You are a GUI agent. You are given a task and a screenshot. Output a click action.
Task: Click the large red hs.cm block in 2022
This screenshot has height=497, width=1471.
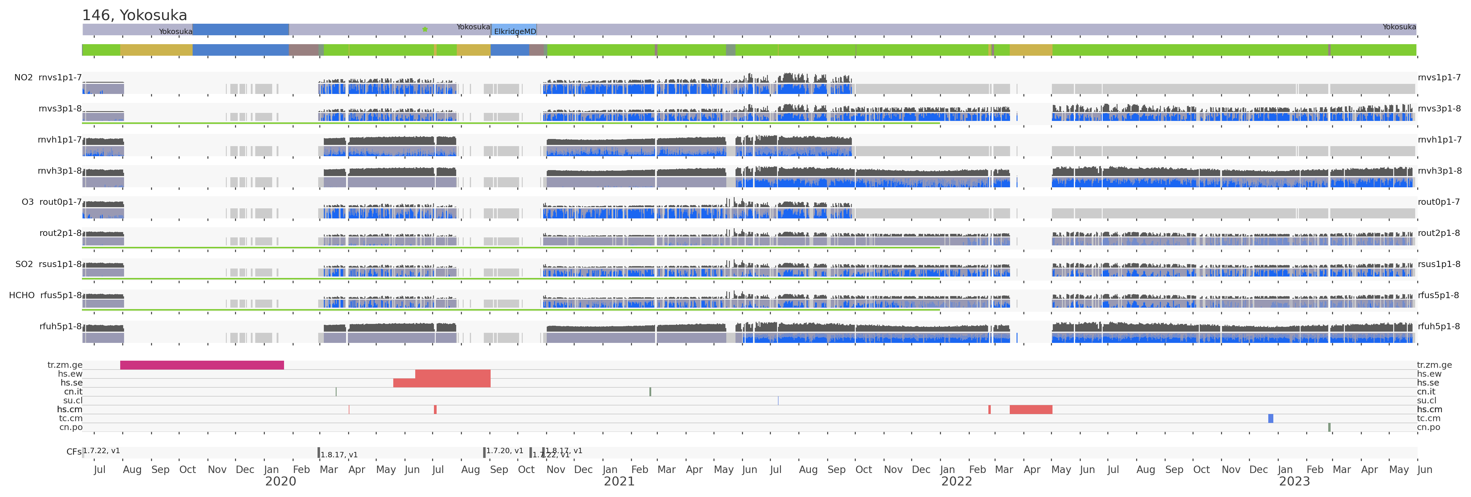pos(1031,409)
